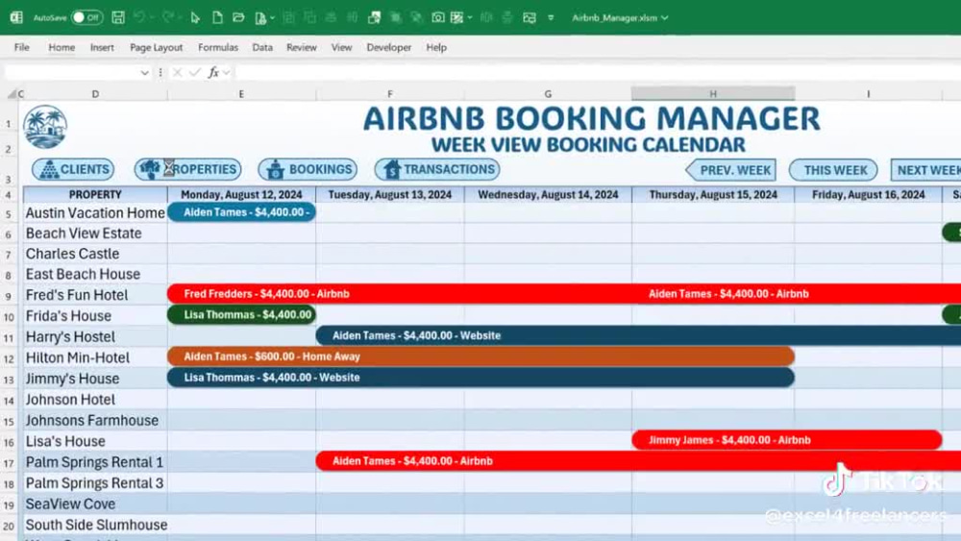Click the palm tree house logo
Image resolution: width=961 pixels, height=541 pixels.
click(45, 128)
